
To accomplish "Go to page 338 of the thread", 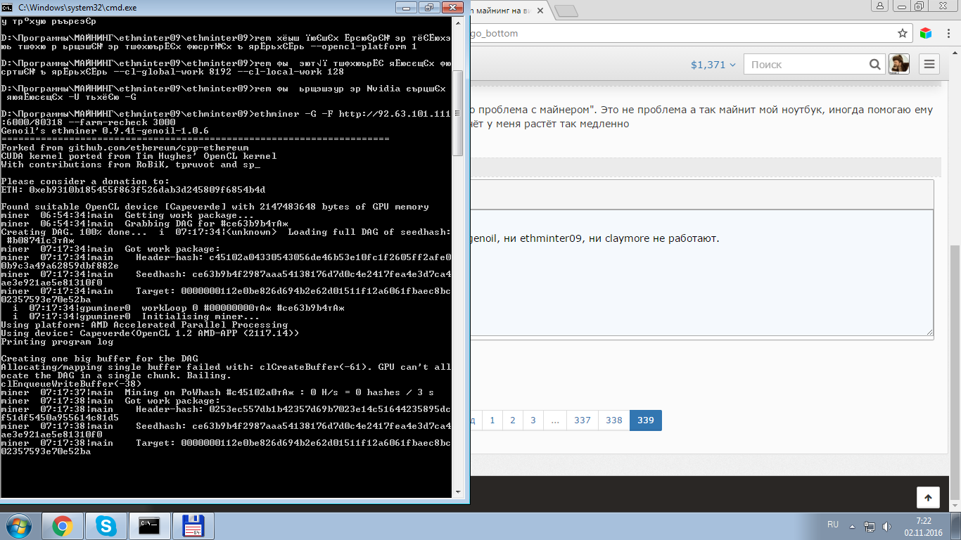I will click(x=613, y=420).
